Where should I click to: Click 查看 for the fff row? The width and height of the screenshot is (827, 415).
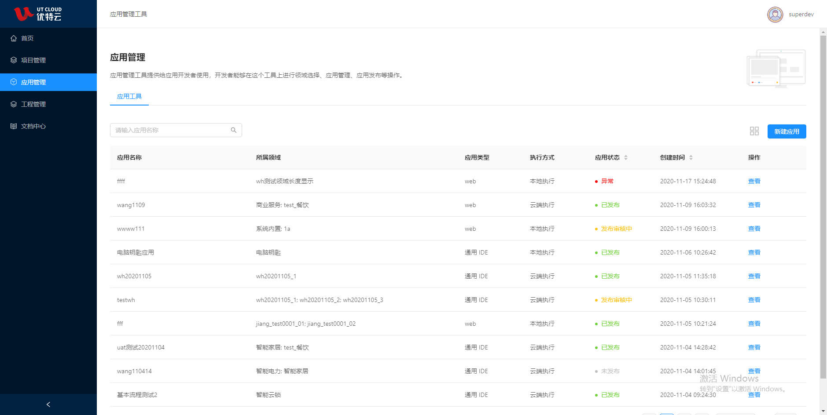[x=754, y=324]
